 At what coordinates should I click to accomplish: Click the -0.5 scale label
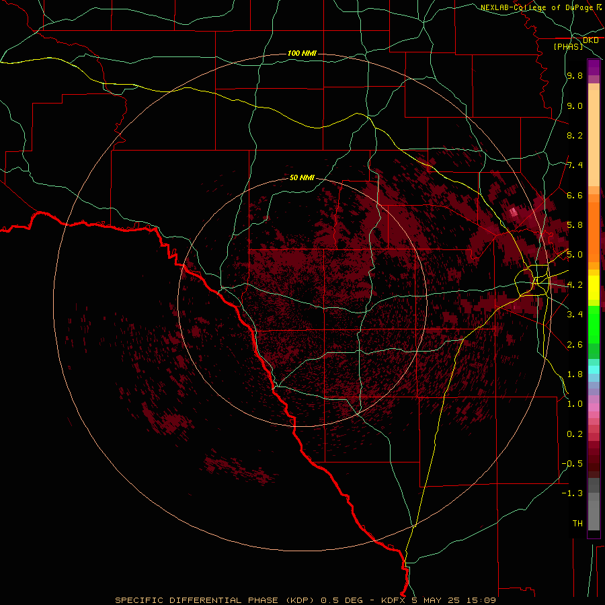click(572, 464)
